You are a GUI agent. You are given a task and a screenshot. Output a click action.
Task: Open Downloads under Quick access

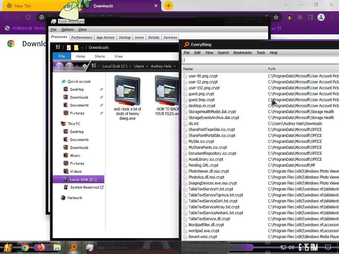click(79, 97)
